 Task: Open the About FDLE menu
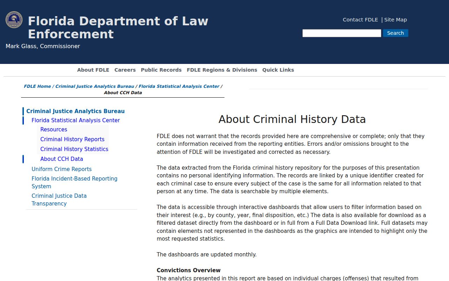click(x=93, y=70)
